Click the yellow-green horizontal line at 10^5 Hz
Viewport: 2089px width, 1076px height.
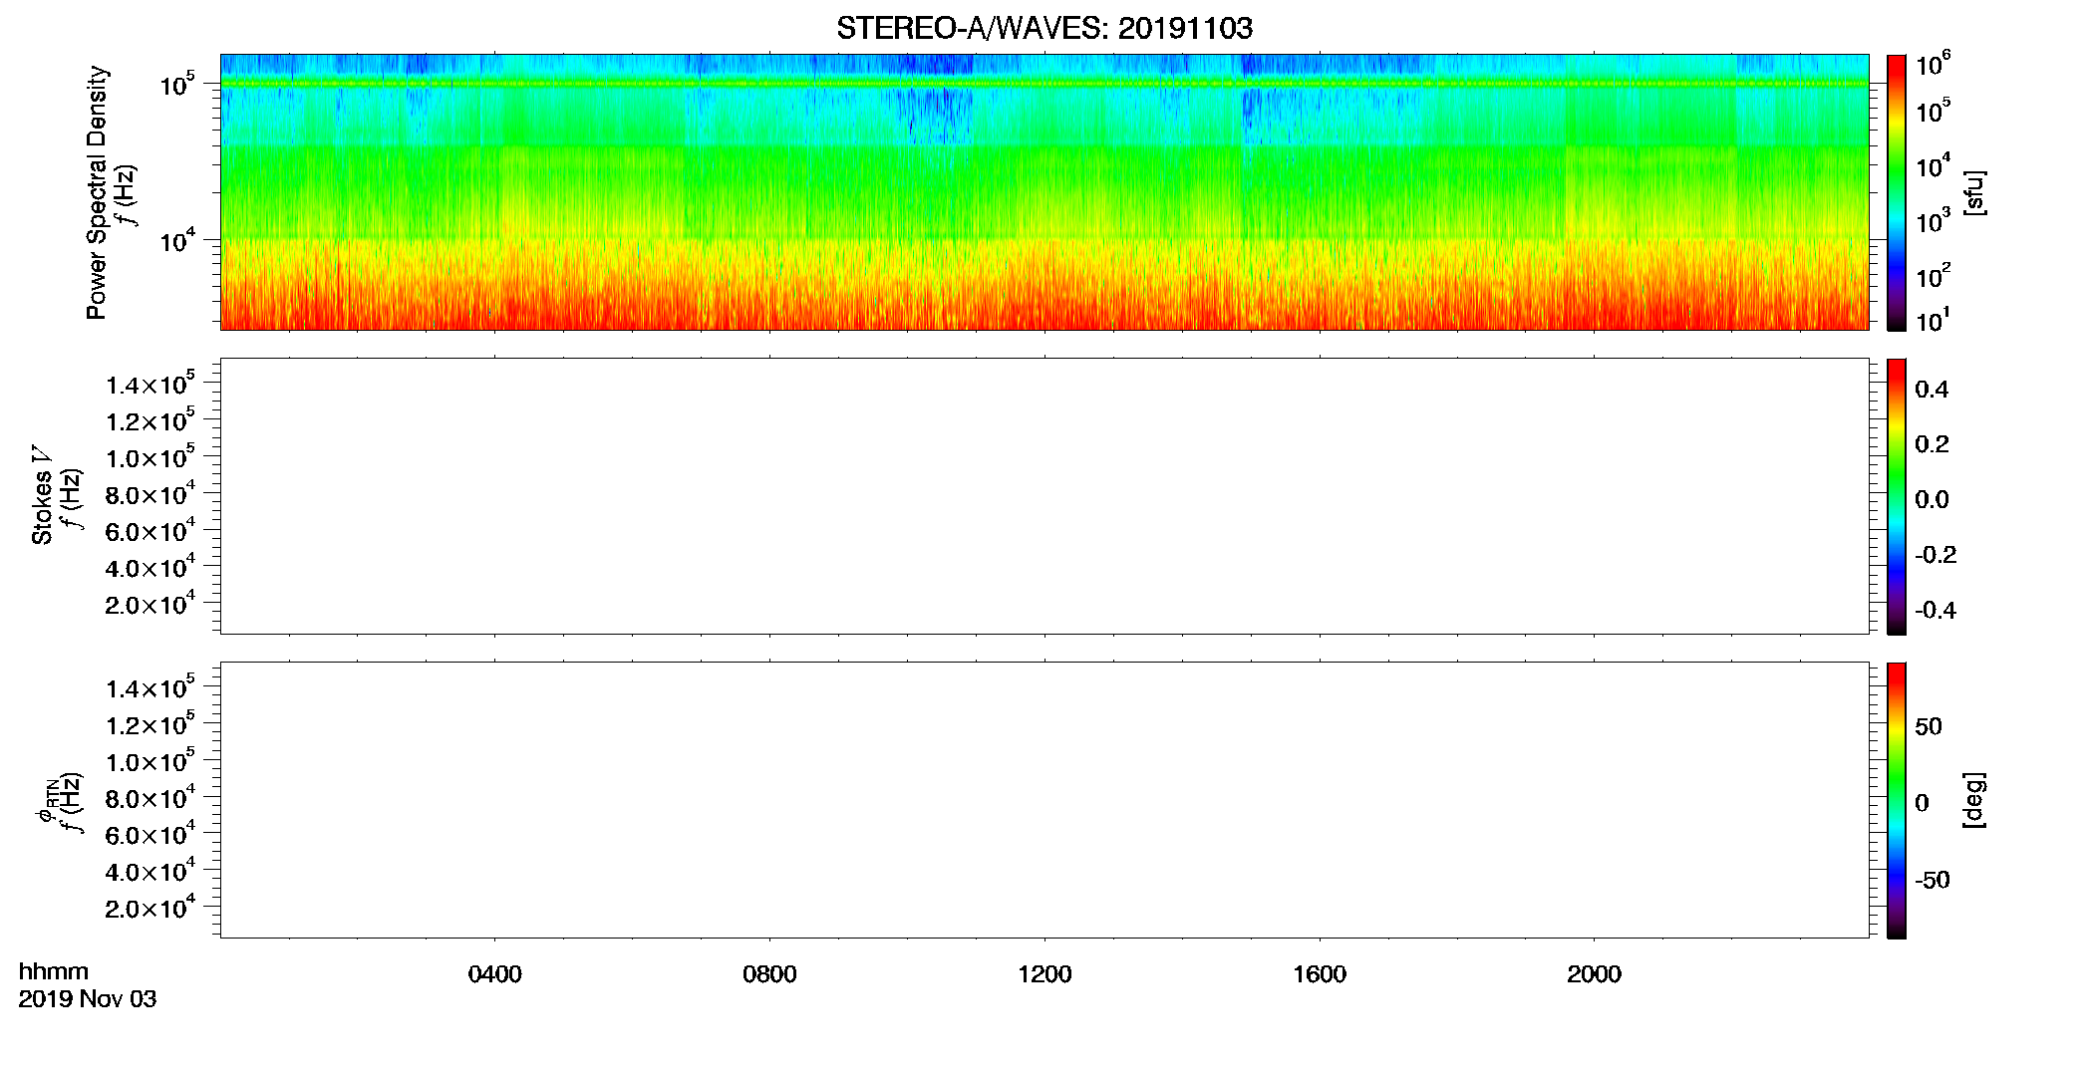click(x=1044, y=84)
